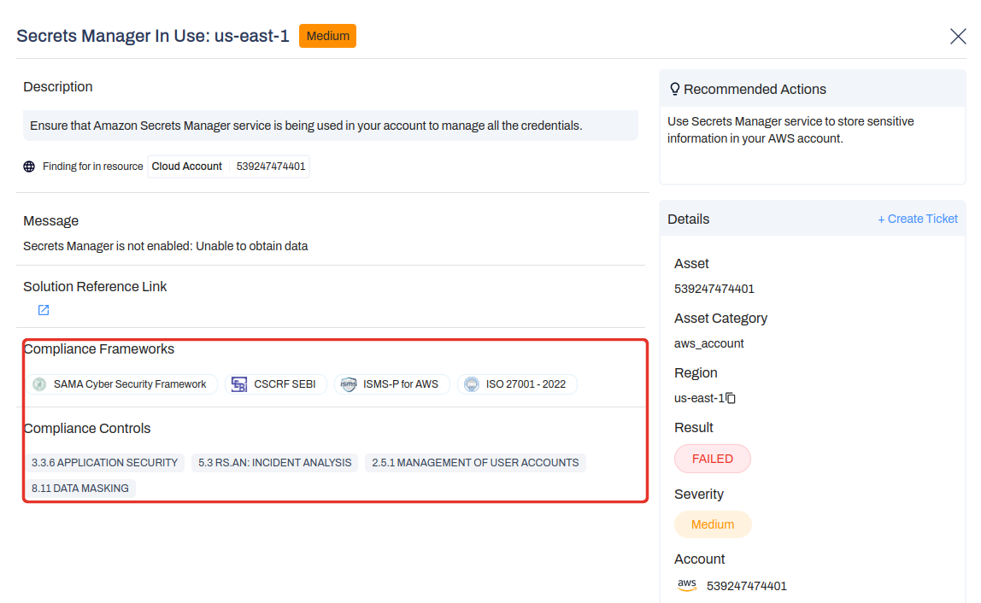This screenshot has width=981, height=603.
Task: Click the description text about Amazon Secrets Manager
Action: point(306,126)
